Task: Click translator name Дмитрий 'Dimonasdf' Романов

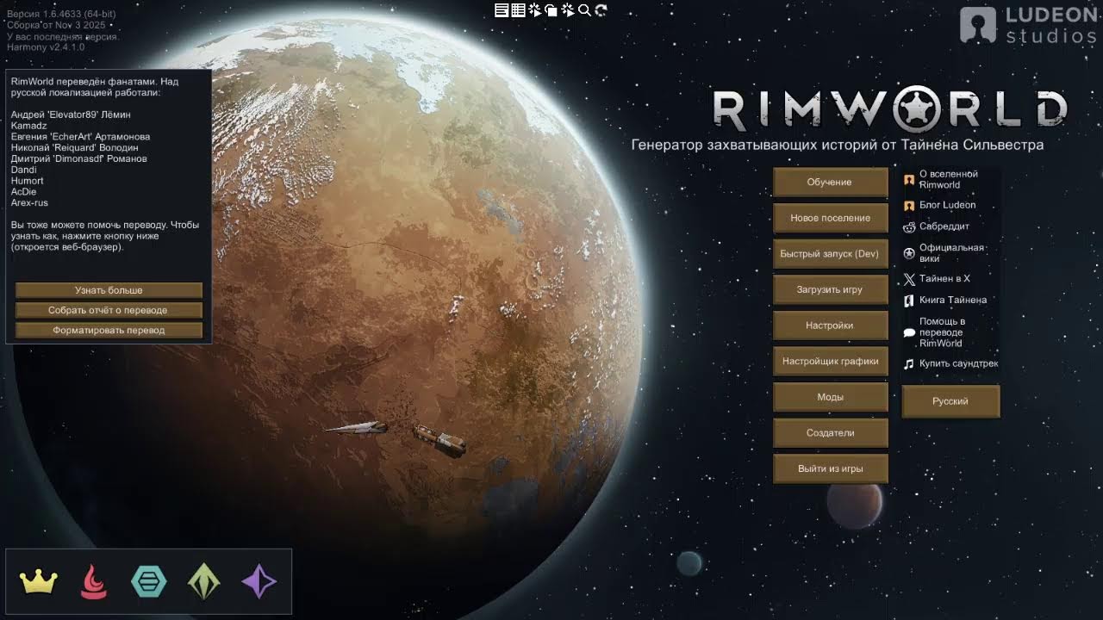Action: click(x=78, y=158)
